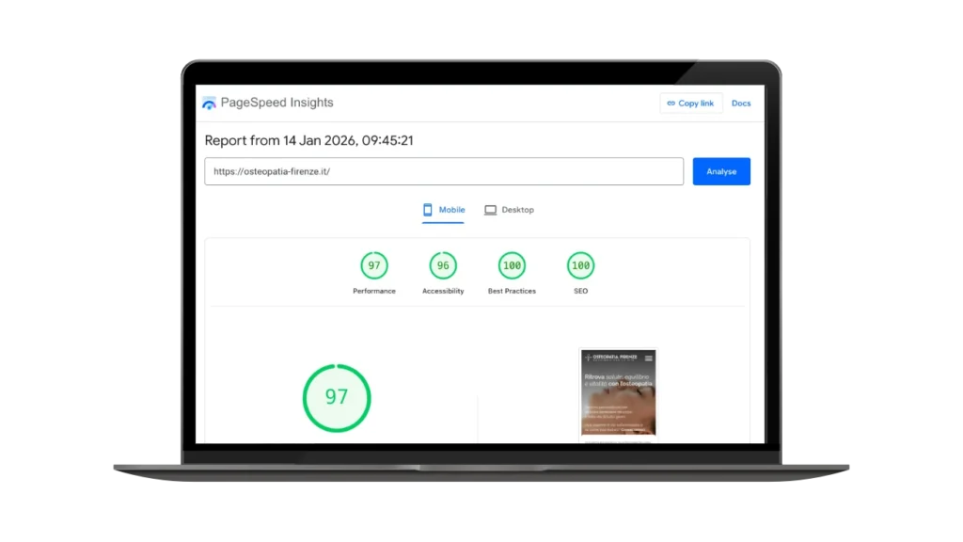Click the PageSpeed Insights title text
Viewport: 963px width, 542px height.
[276, 103]
